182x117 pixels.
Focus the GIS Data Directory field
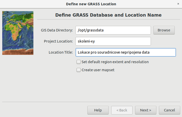coord(113,30)
